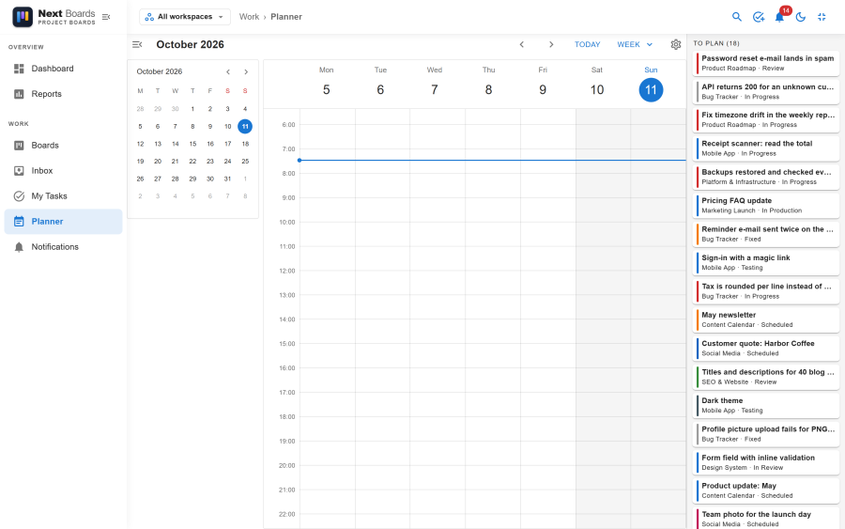This screenshot has height=529, width=845.
Task: Click the quick add task icon
Action: pos(759,17)
